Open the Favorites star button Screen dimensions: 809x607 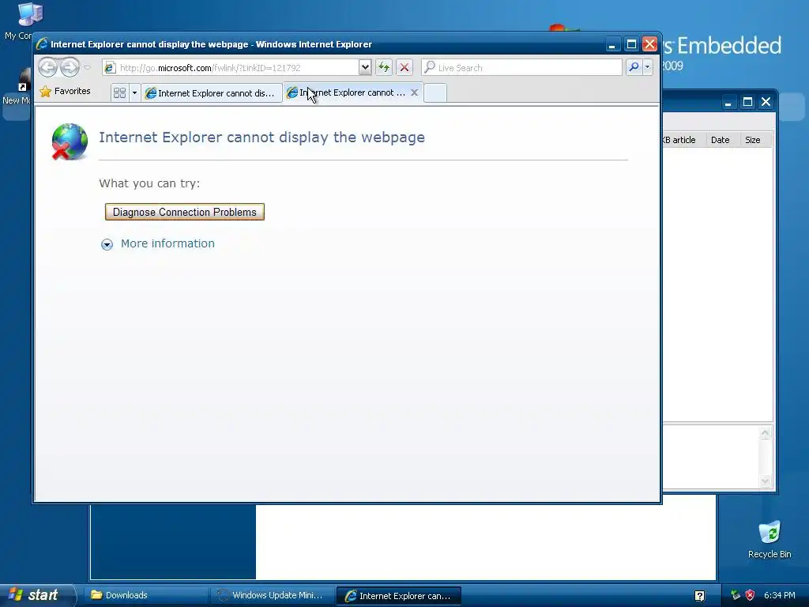click(x=66, y=92)
